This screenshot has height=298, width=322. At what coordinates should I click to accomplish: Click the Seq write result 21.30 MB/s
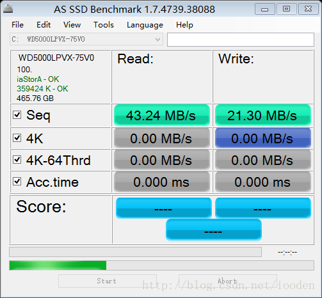coord(263,115)
